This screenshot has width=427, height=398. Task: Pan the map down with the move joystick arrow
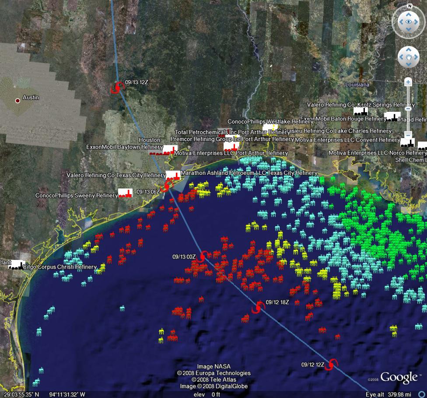click(x=409, y=64)
